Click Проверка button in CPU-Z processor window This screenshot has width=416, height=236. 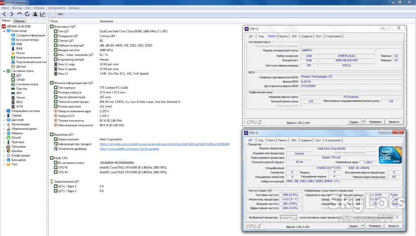tap(375, 226)
